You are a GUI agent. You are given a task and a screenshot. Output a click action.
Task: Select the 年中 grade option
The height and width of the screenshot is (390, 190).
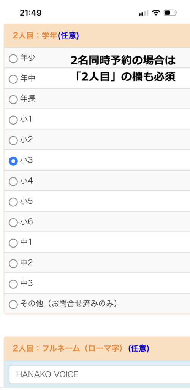pyautogui.click(x=13, y=79)
